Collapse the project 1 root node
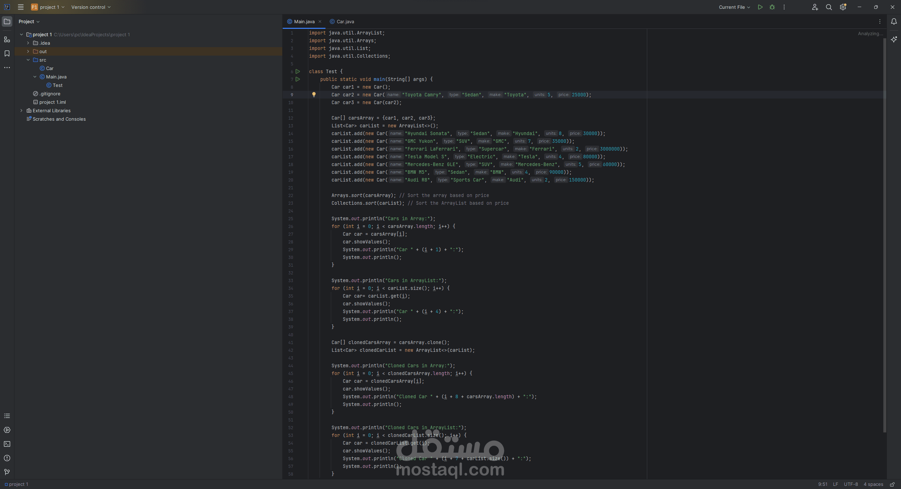Screen dimensions: 901x489 pyautogui.click(x=21, y=34)
